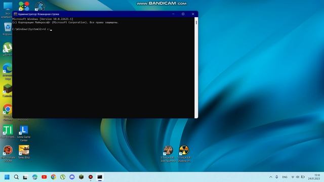Open Task View on the taskbar
Viewport: 324px width, 182px height.
[x=25, y=177]
